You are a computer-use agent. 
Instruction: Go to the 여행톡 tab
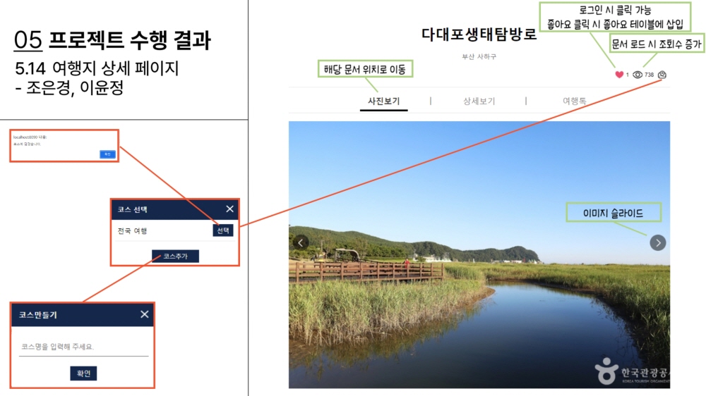(x=575, y=101)
